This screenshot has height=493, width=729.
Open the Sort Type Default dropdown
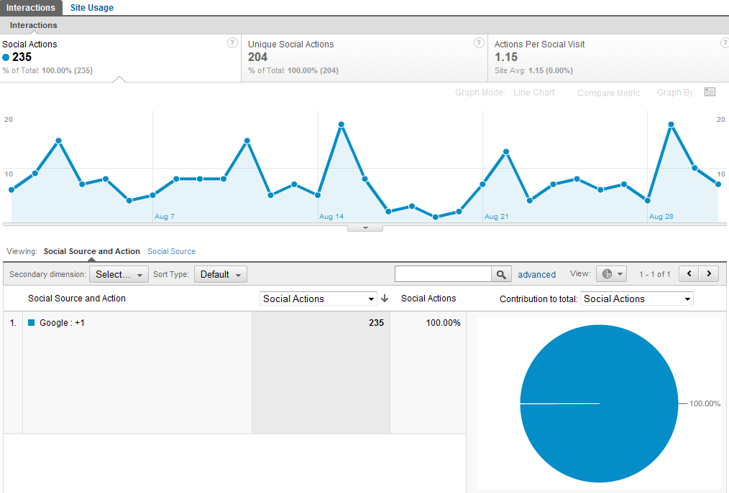(x=220, y=274)
